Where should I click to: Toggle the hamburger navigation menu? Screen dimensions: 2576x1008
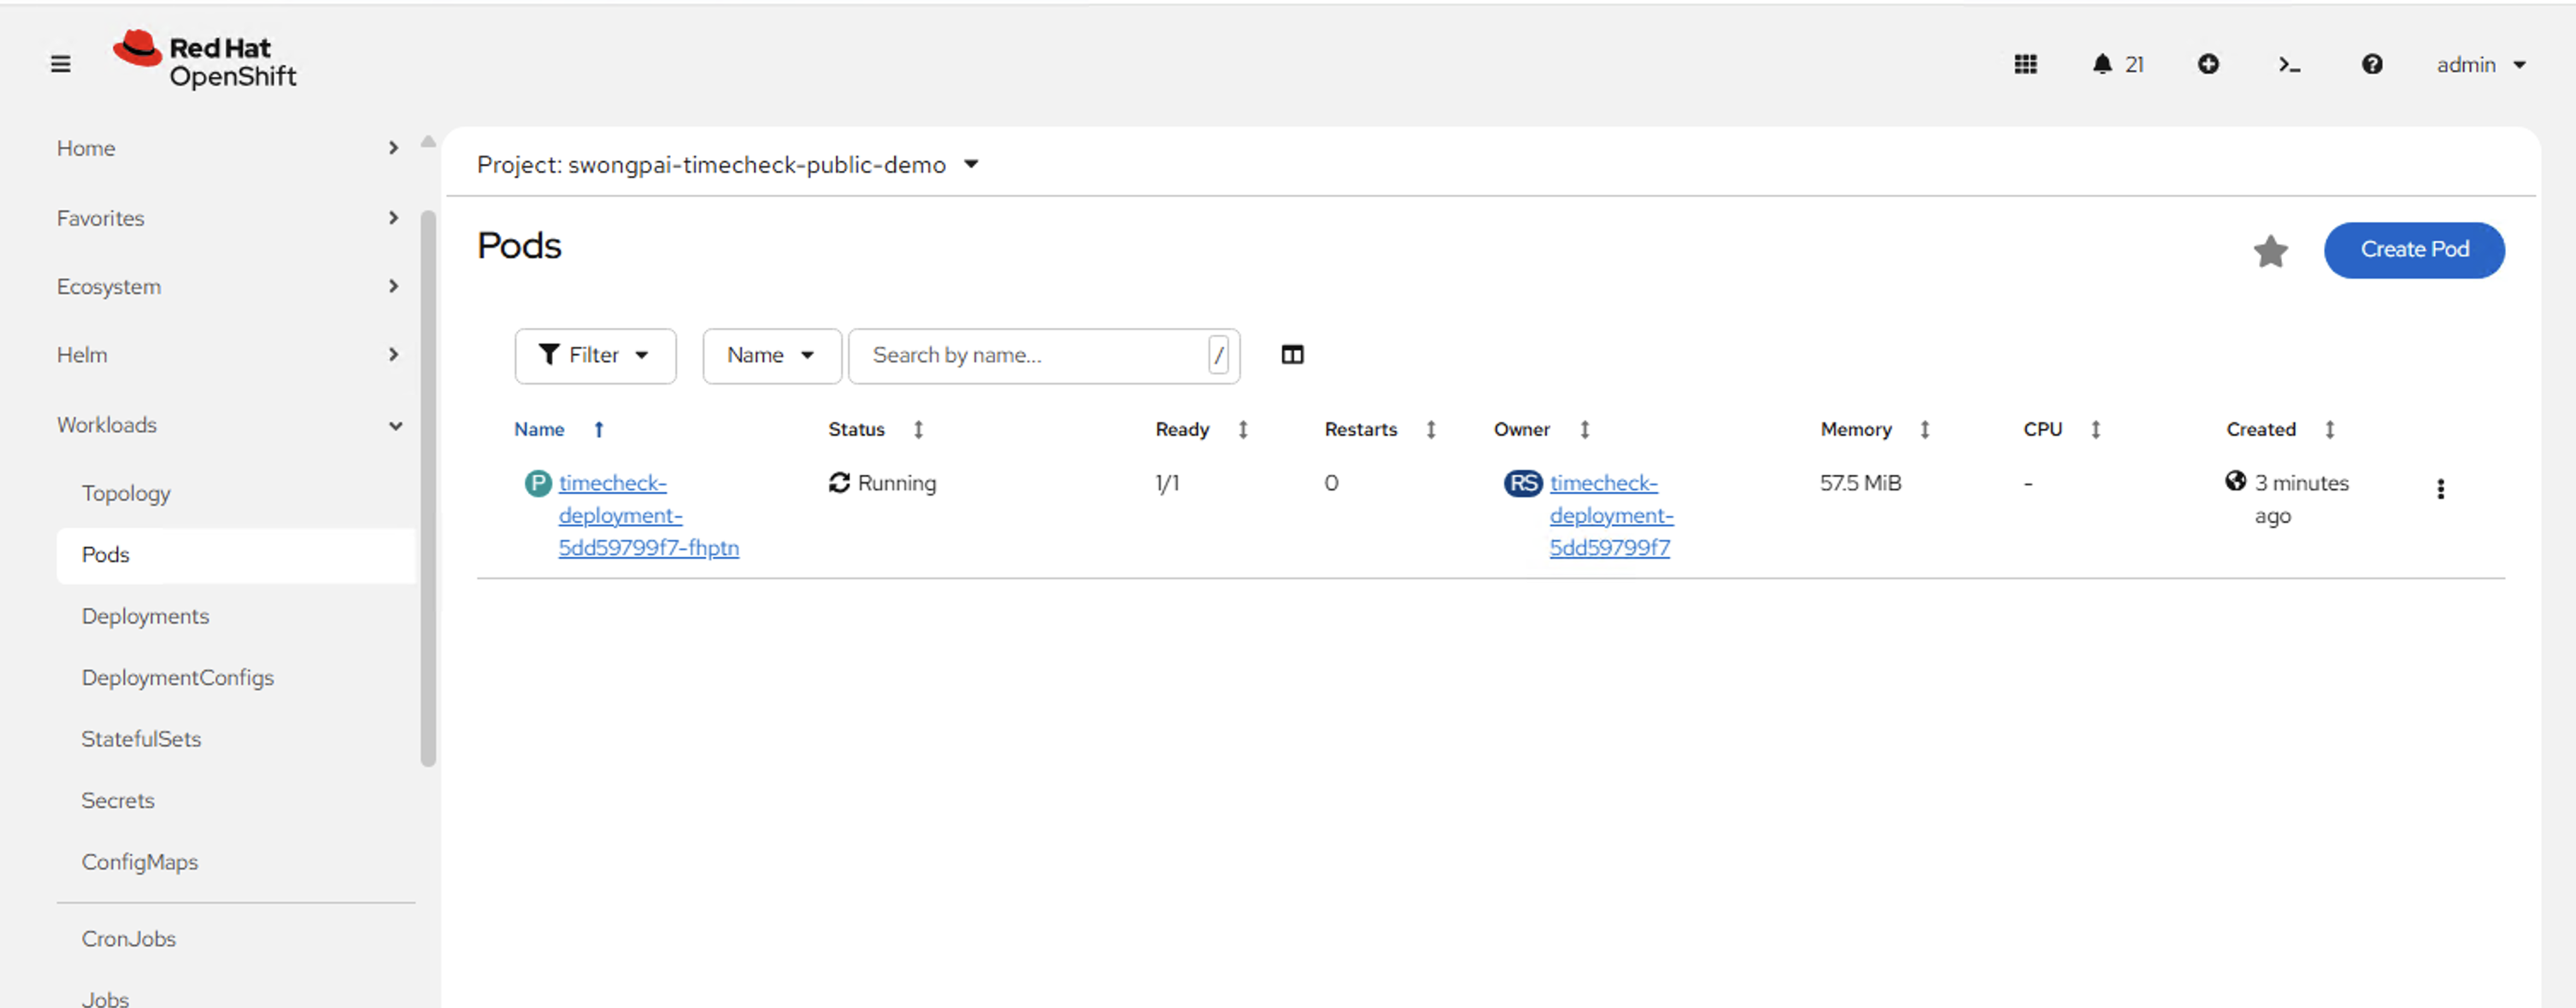pyautogui.click(x=61, y=64)
